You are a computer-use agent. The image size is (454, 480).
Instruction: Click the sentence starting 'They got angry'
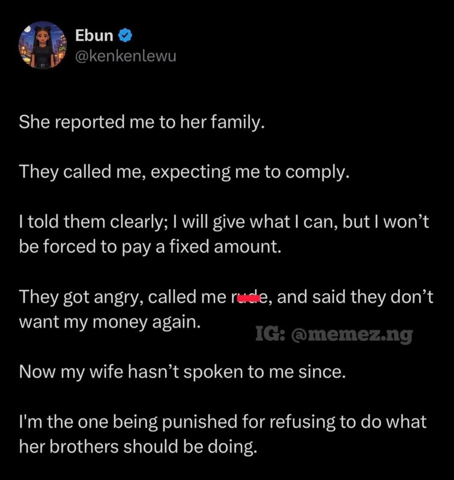pos(226,297)
